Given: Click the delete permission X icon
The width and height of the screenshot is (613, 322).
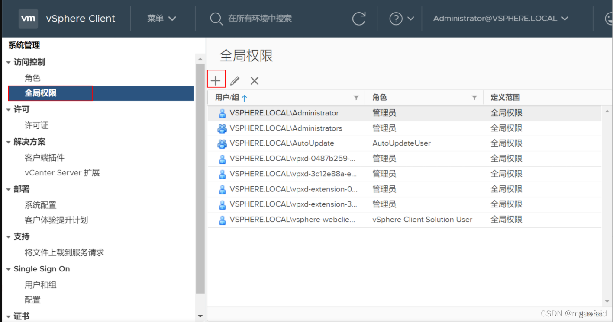Looking at the screenshot, I should [255, 80].
